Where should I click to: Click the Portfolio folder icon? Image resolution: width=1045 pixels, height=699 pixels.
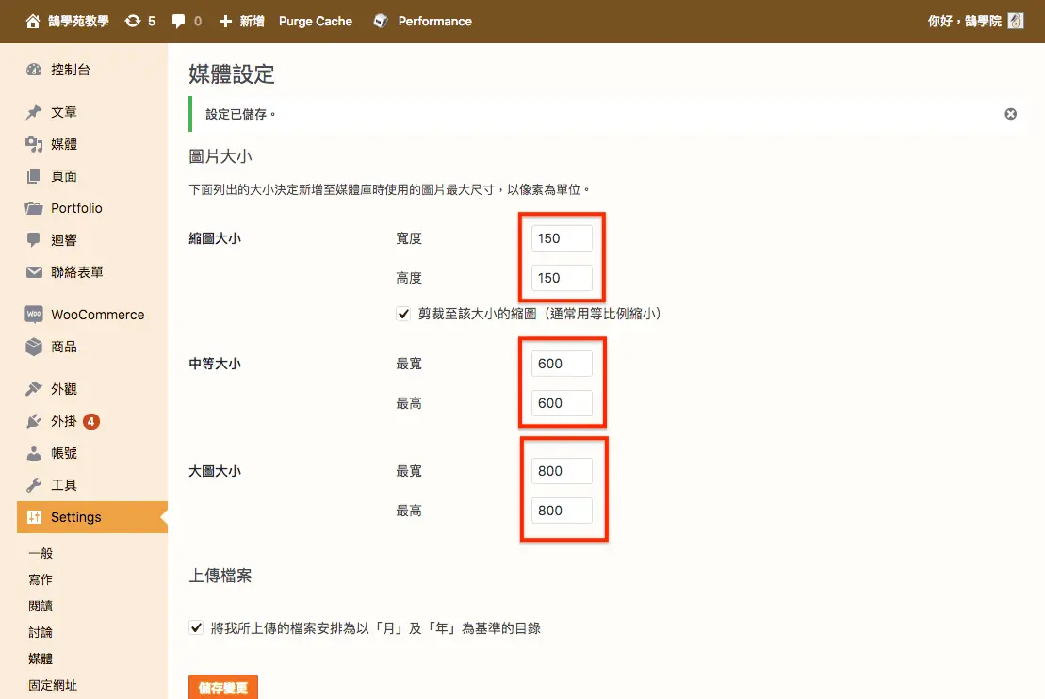(34, 208)
